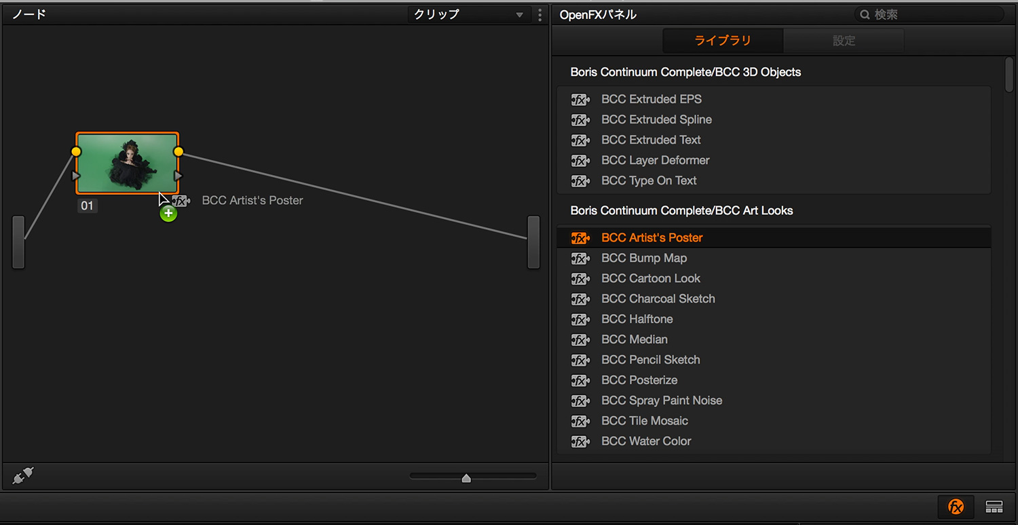Click the node graph plug icon at bottom left
The width and height of the screenshot is (1018, 525).
[22, 477]
